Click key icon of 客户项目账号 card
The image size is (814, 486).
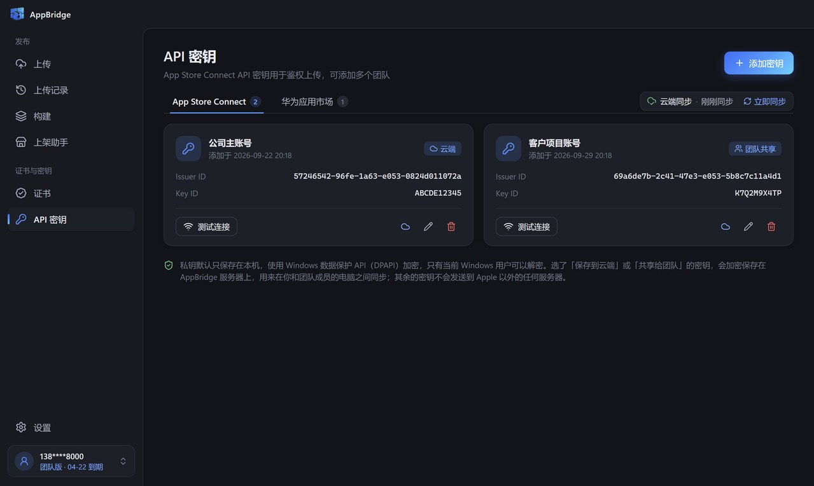pos(509,148)
